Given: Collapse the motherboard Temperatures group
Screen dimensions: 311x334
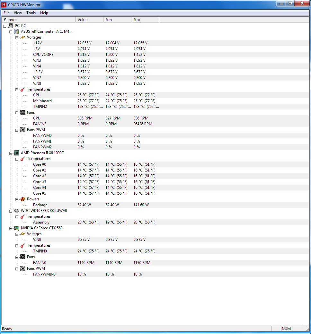Looking at the screenshot, I should click(x=17, y=90).
